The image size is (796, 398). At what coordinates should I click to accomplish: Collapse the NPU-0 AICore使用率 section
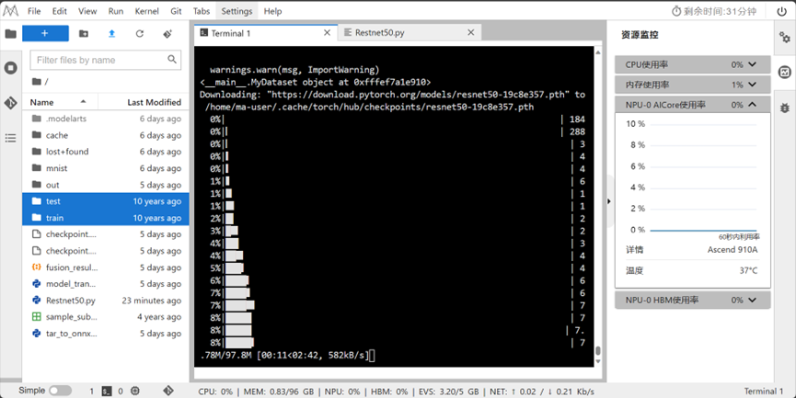click(x=692, y=105)
